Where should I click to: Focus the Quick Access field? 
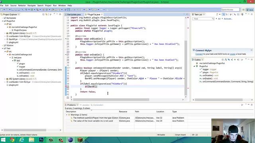tap(230, 10)
